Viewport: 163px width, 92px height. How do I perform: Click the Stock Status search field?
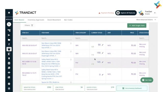[144, 38]
